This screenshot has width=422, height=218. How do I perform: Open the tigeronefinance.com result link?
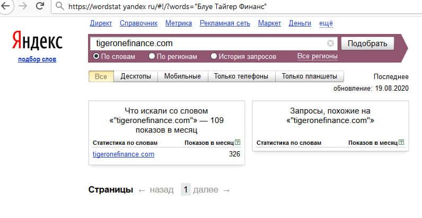[124, 154]
